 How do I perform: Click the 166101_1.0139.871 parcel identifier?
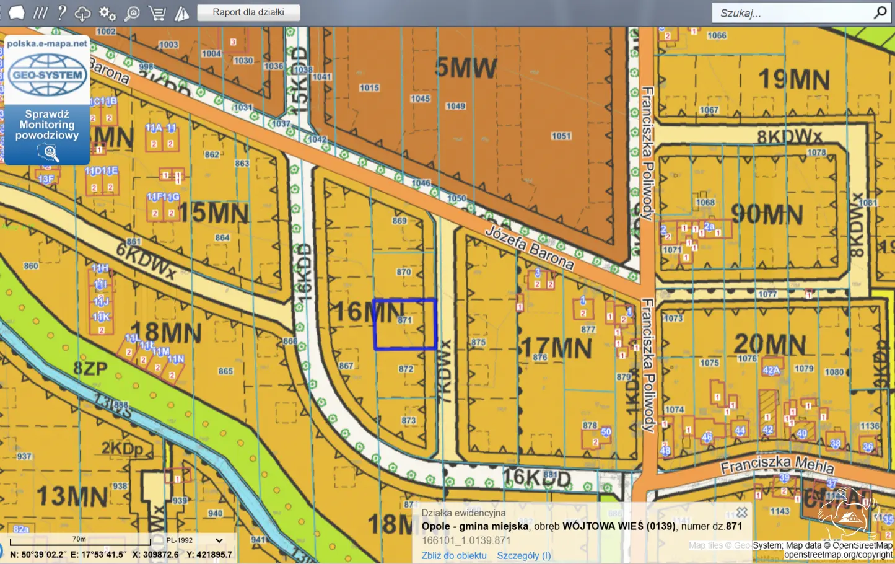(x=466, y=540)
